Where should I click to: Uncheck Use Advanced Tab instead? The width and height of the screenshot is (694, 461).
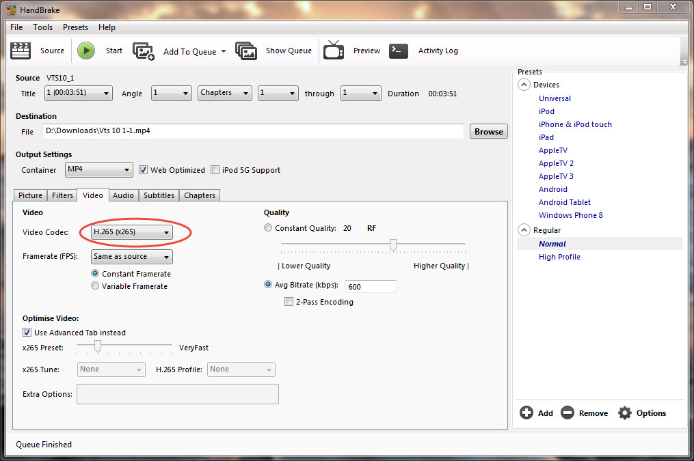[x=27, y=333]
